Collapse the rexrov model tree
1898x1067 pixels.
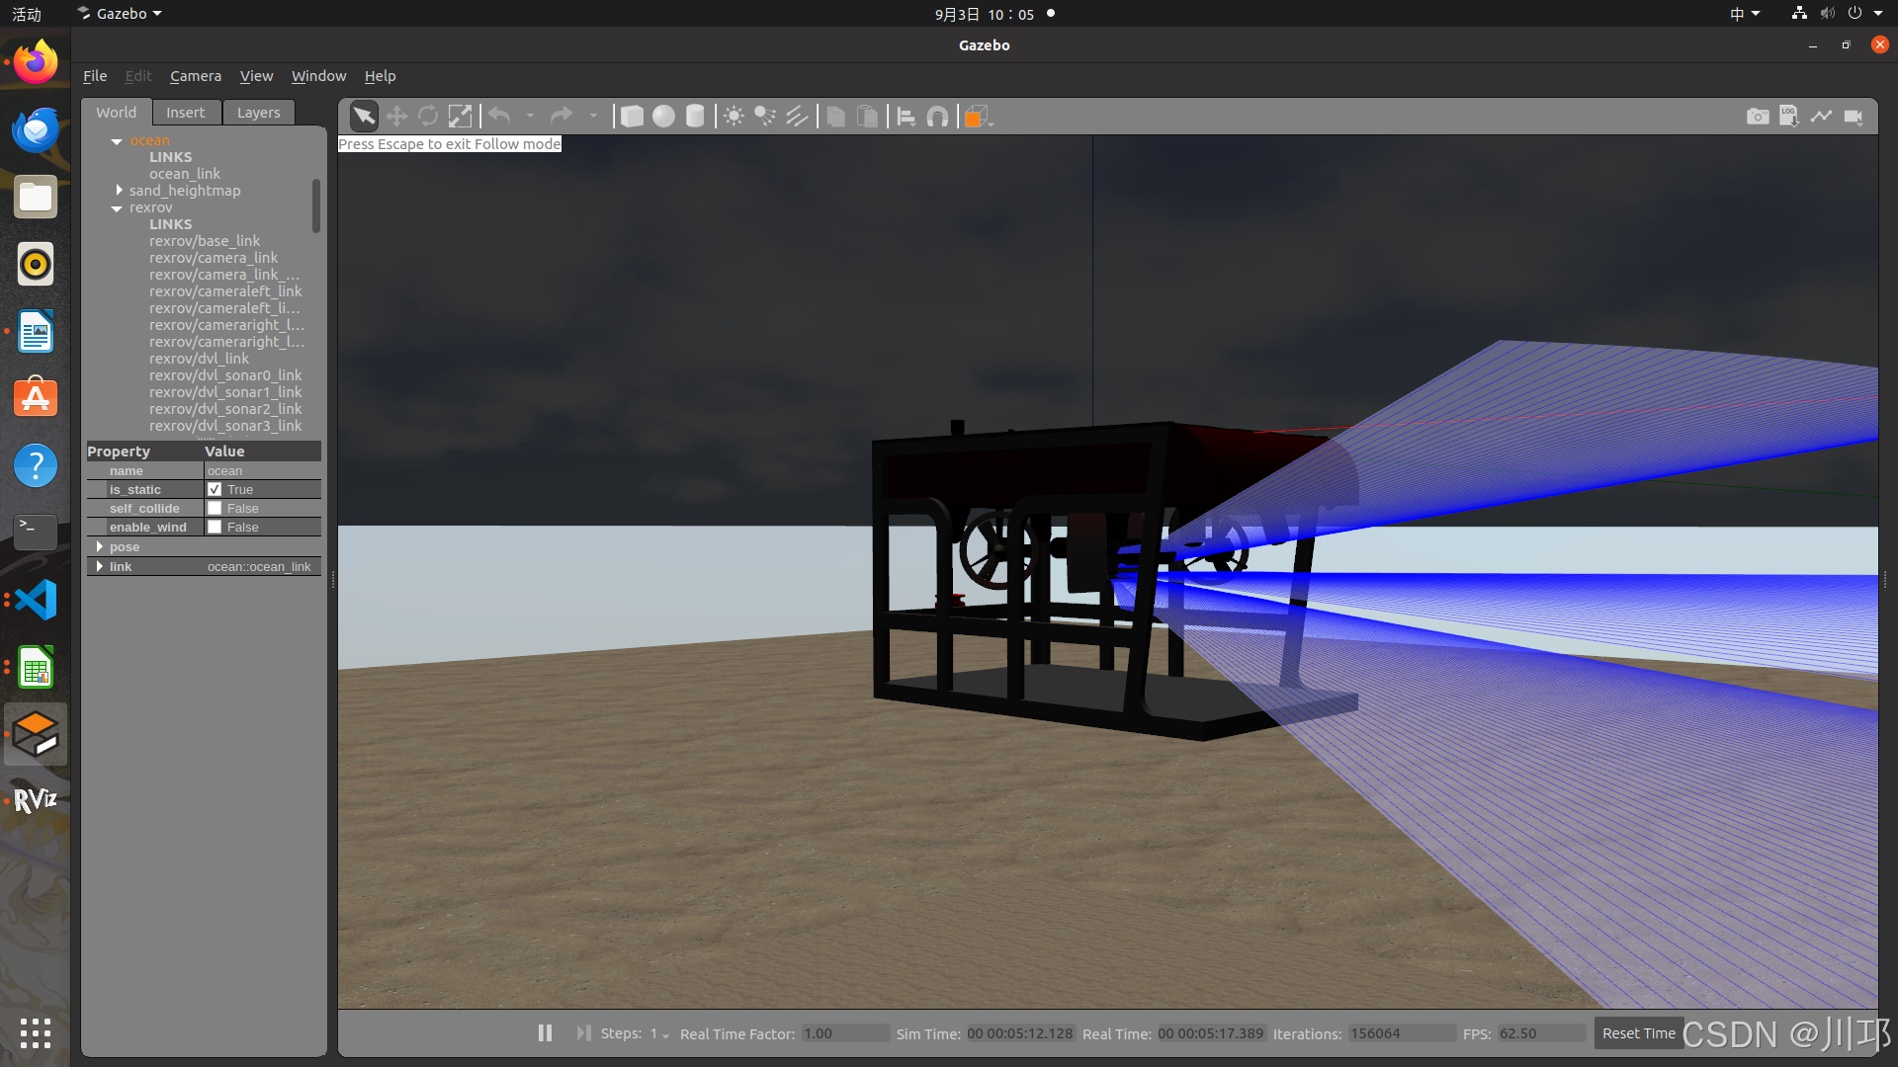pos(117,208)
